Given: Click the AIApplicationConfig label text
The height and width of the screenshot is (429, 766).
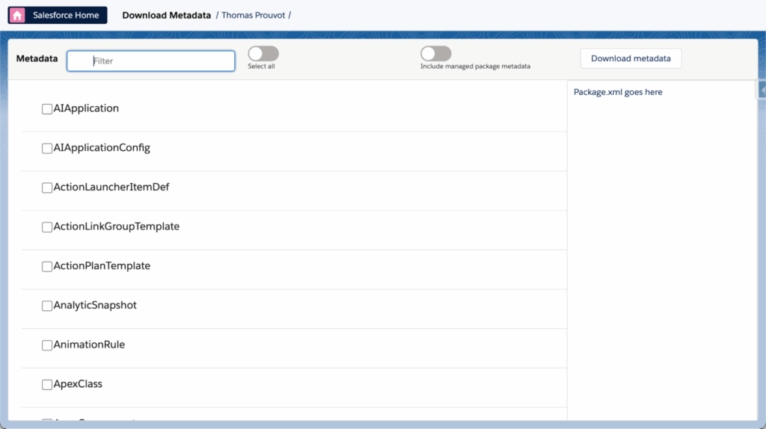Looking at the screenshot, I should pyautogui.click(x=102, y=148).
